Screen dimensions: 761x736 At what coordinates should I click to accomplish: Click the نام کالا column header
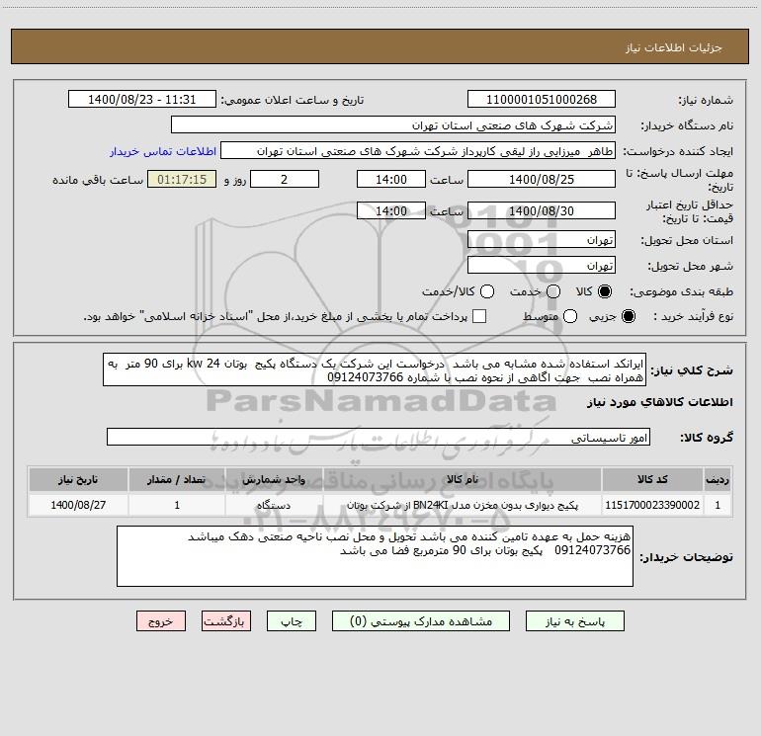(463, 479)
